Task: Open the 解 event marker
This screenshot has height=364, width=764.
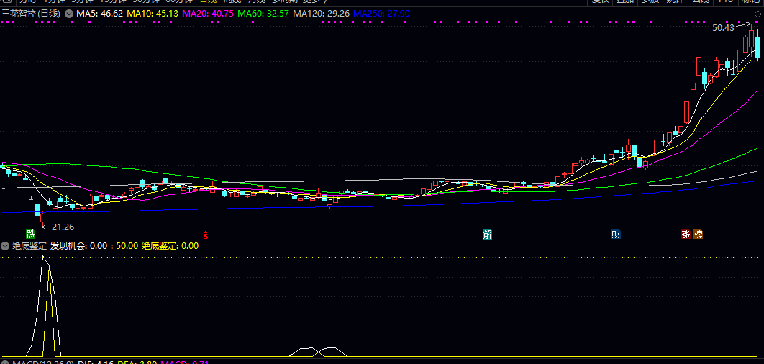Action: (488, 234)
